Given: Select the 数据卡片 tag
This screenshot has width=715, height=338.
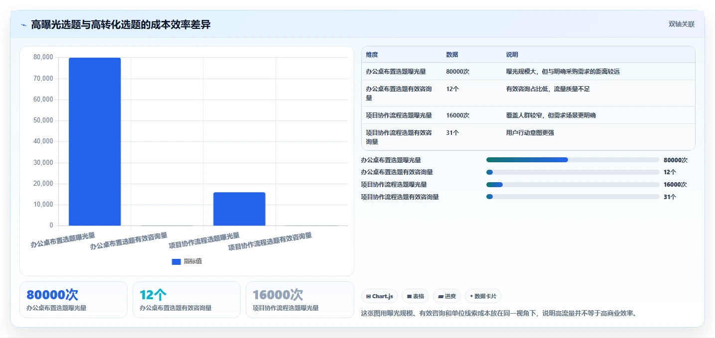Looking at the screenshot, I should point(483,296).
